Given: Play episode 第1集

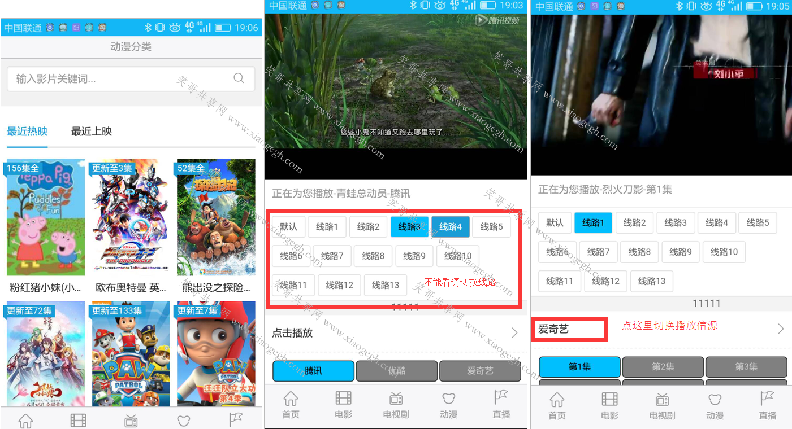Looking at the screenshot, I should pos(579,367).
